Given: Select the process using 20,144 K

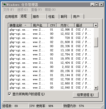Looking at the screenshot, I should (x=51, y=75).
